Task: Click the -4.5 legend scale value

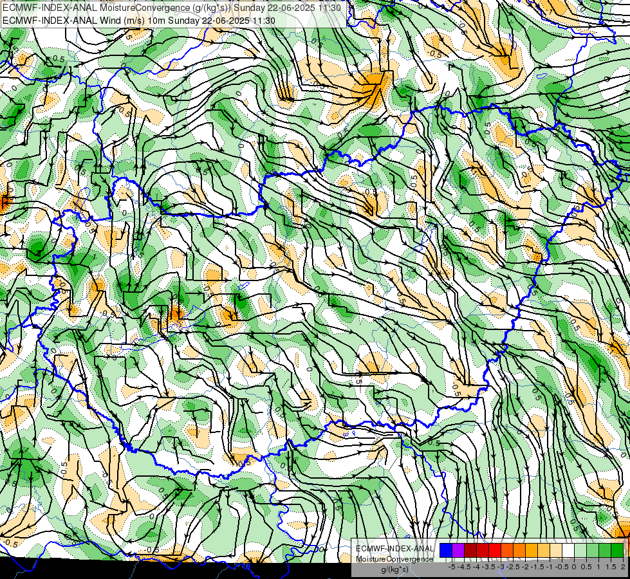Action: [x=464, y=567]
